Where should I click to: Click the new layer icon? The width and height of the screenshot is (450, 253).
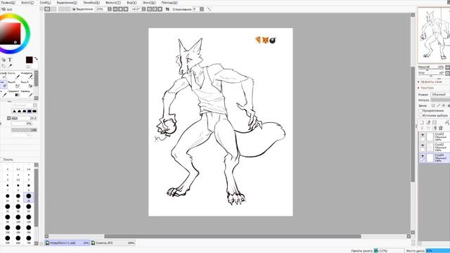(422, 122)
